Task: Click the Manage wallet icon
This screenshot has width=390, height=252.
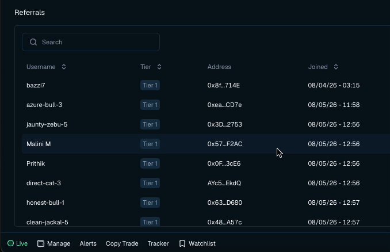Action: 41,243
